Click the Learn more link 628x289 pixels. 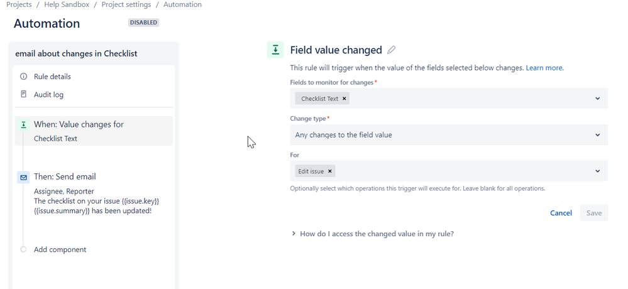544,68
